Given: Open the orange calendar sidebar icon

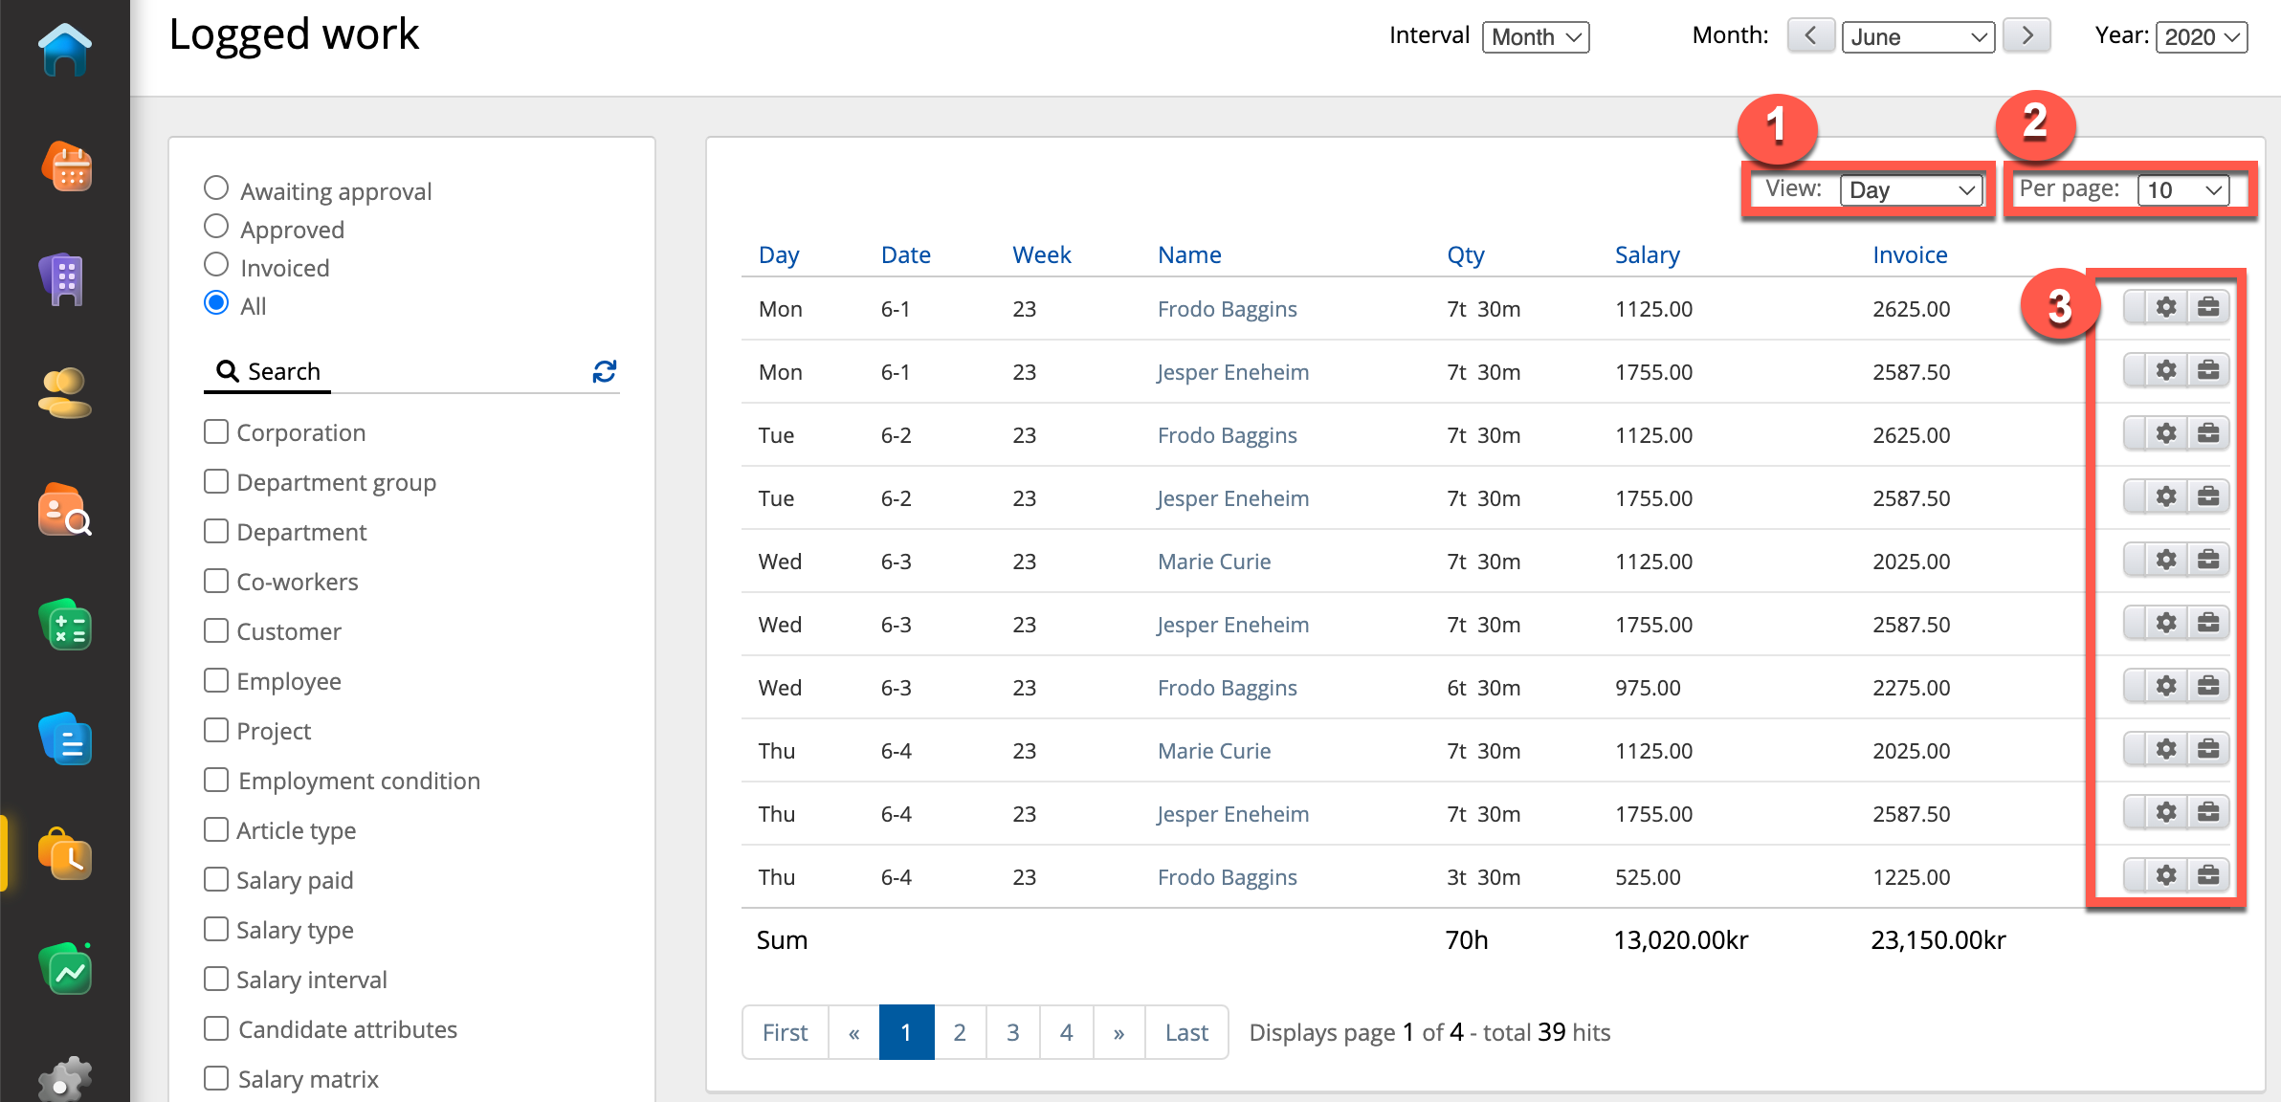Looking at the screenshot, I should [67, 167].
